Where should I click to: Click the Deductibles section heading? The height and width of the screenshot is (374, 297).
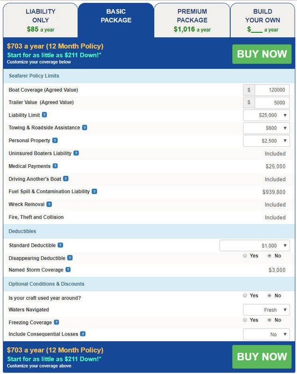coord(22,231)
